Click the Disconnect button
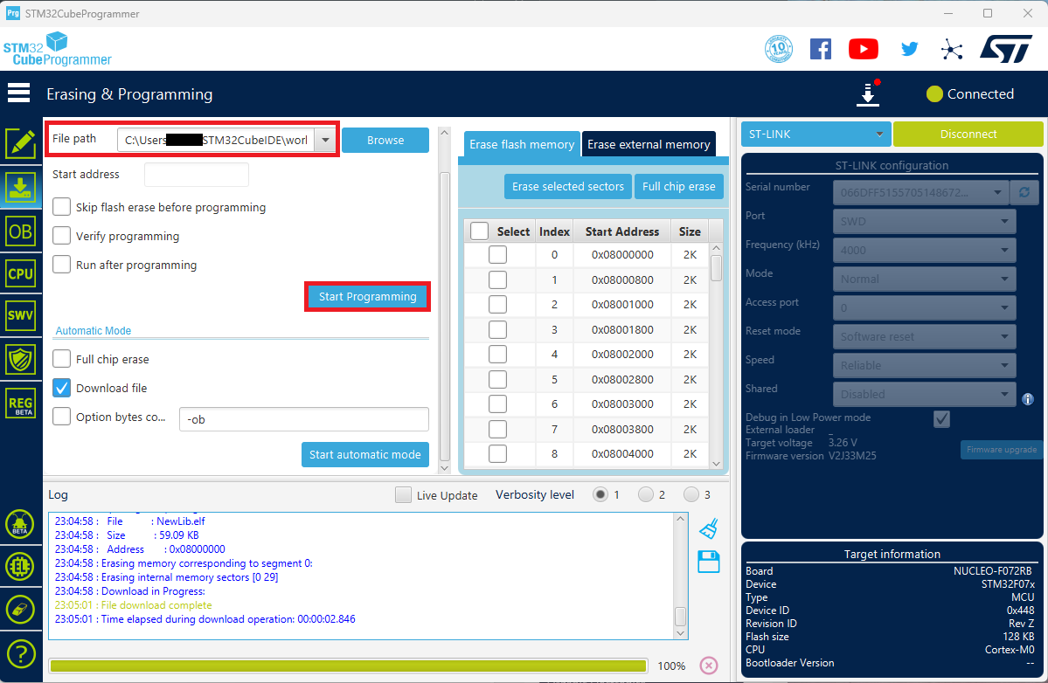 point(968,135)
